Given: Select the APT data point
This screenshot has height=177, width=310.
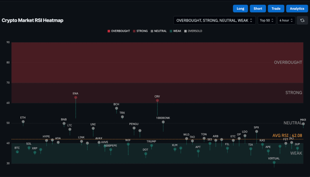Looking at the screenshot, I should 198,151.
